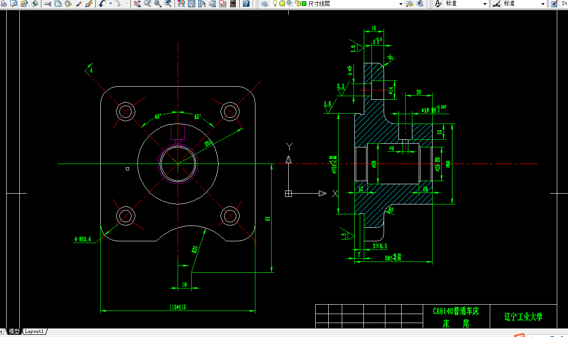Click Zoom Previous
The image size is (568, 337).
168,4
